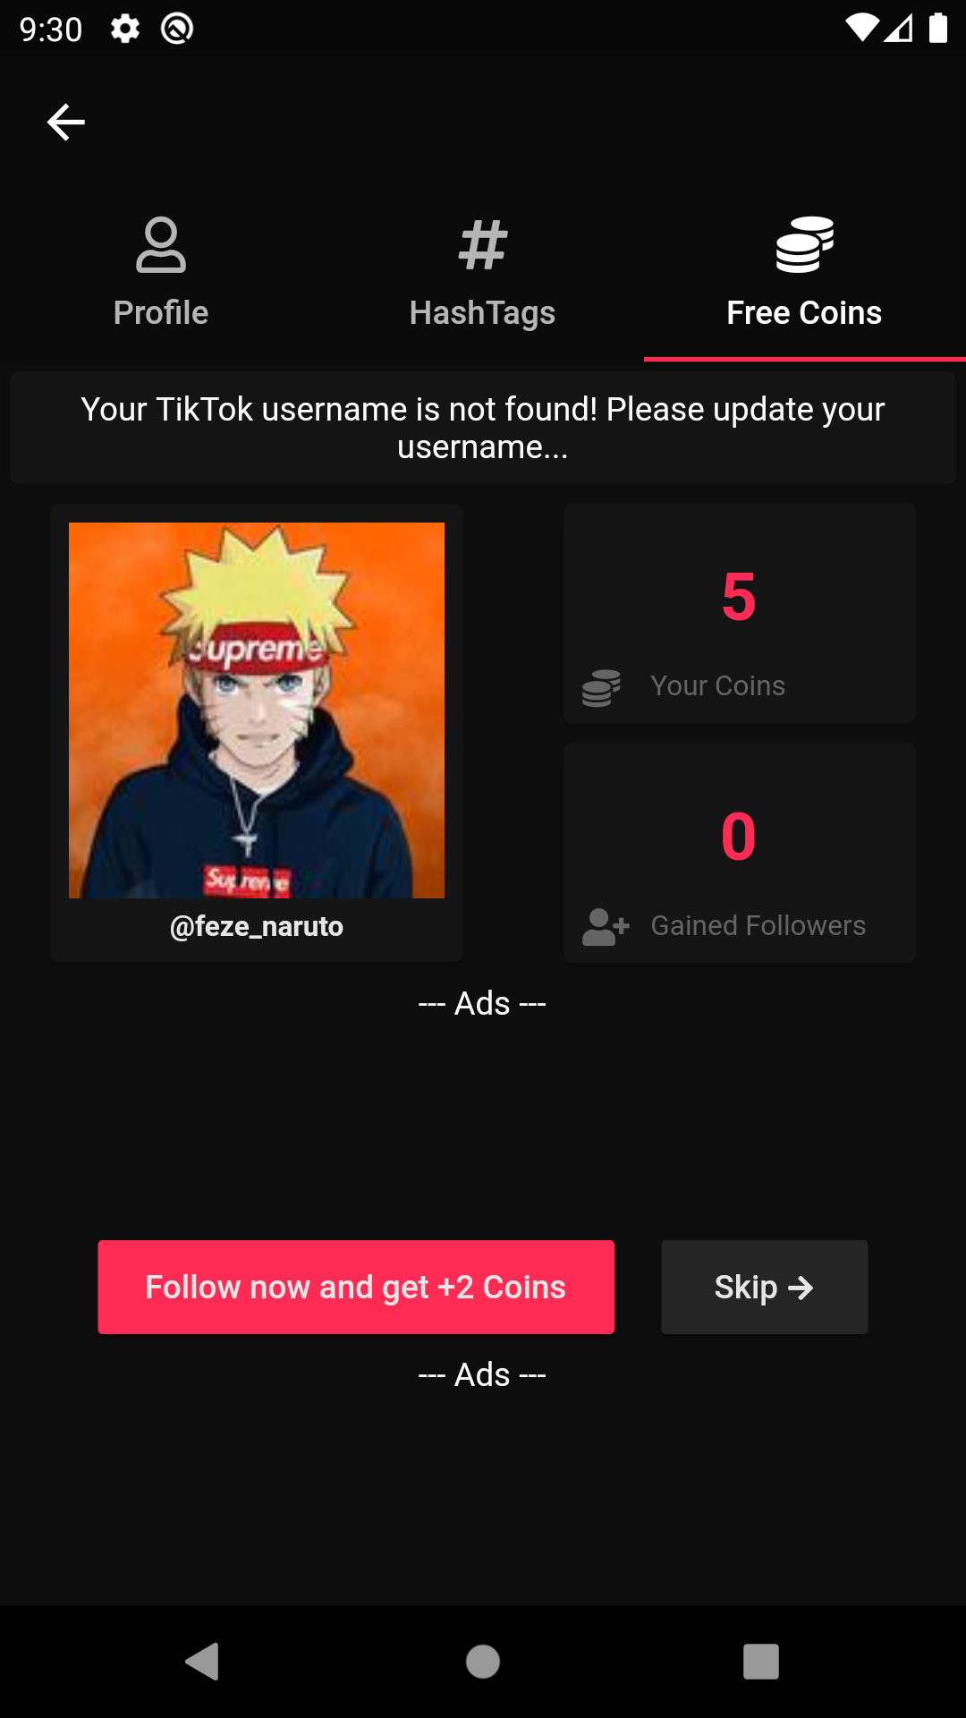Click Follow now and get +2 Coins
The width and height of the screenshot is (966, 1718).
356,1287
